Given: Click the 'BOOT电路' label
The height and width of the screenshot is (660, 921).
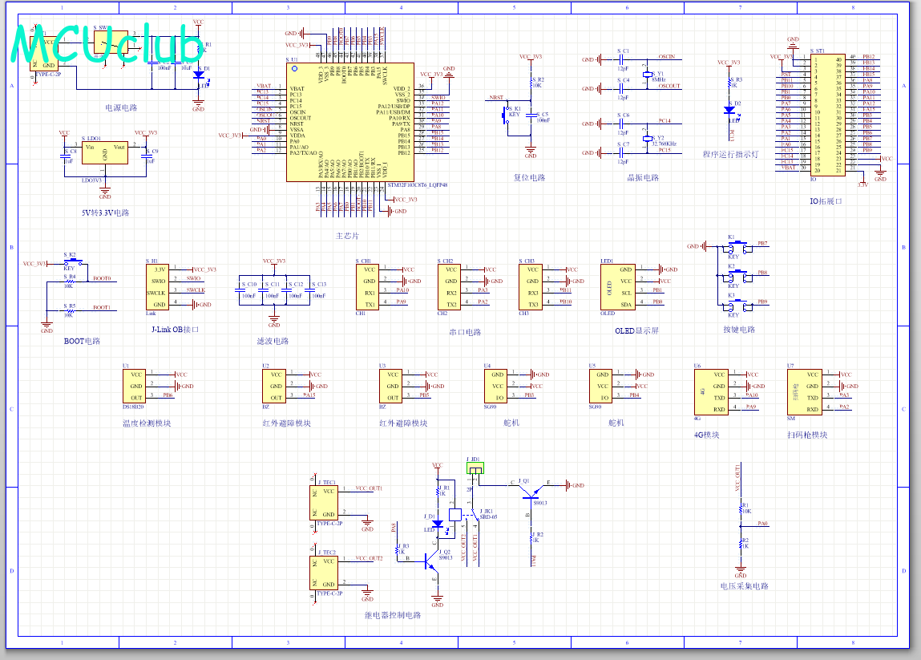Looking at the screenshot, I should pyautogui.click(x=83, y=341).
